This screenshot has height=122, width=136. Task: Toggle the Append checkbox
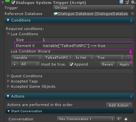point(71,65)
